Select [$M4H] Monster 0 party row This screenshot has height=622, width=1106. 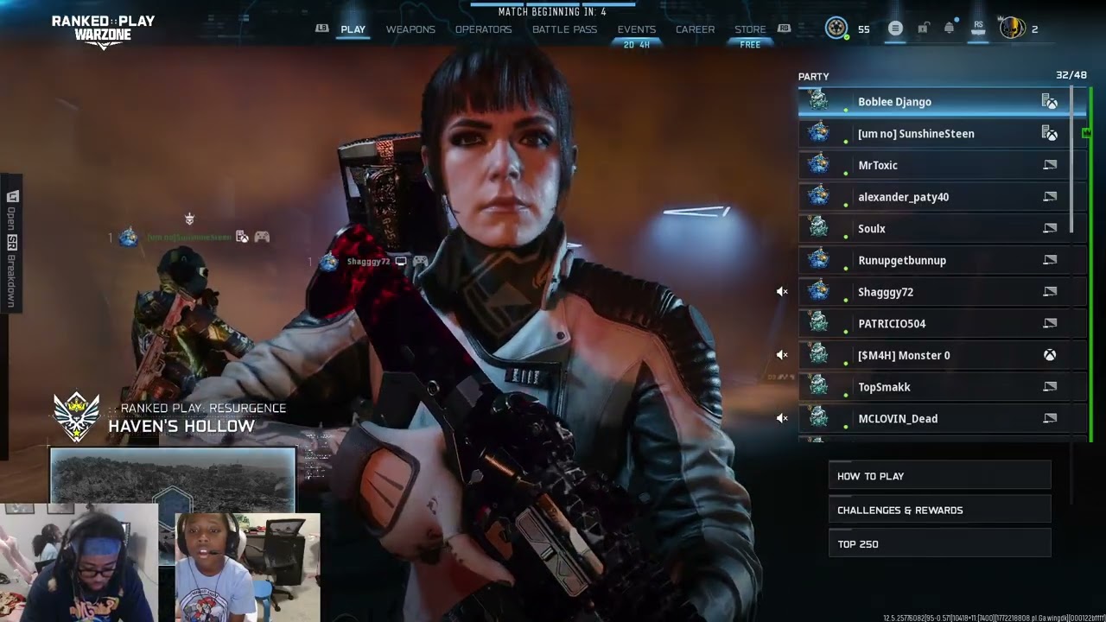click(x=941, y=355)
